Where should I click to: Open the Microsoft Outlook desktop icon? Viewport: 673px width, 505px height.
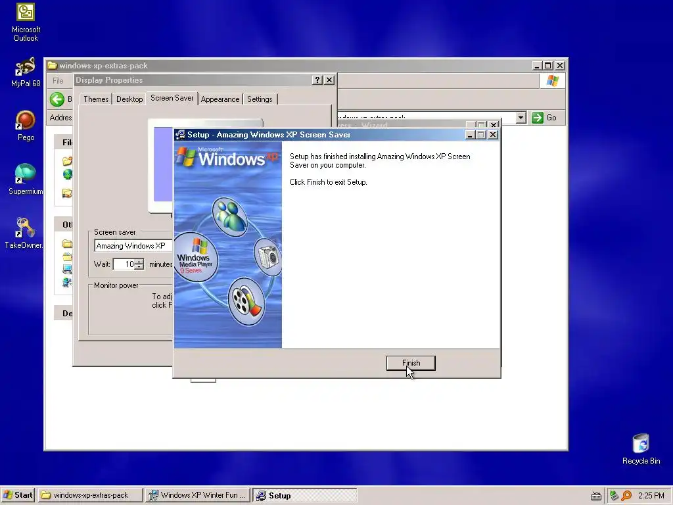26,22
